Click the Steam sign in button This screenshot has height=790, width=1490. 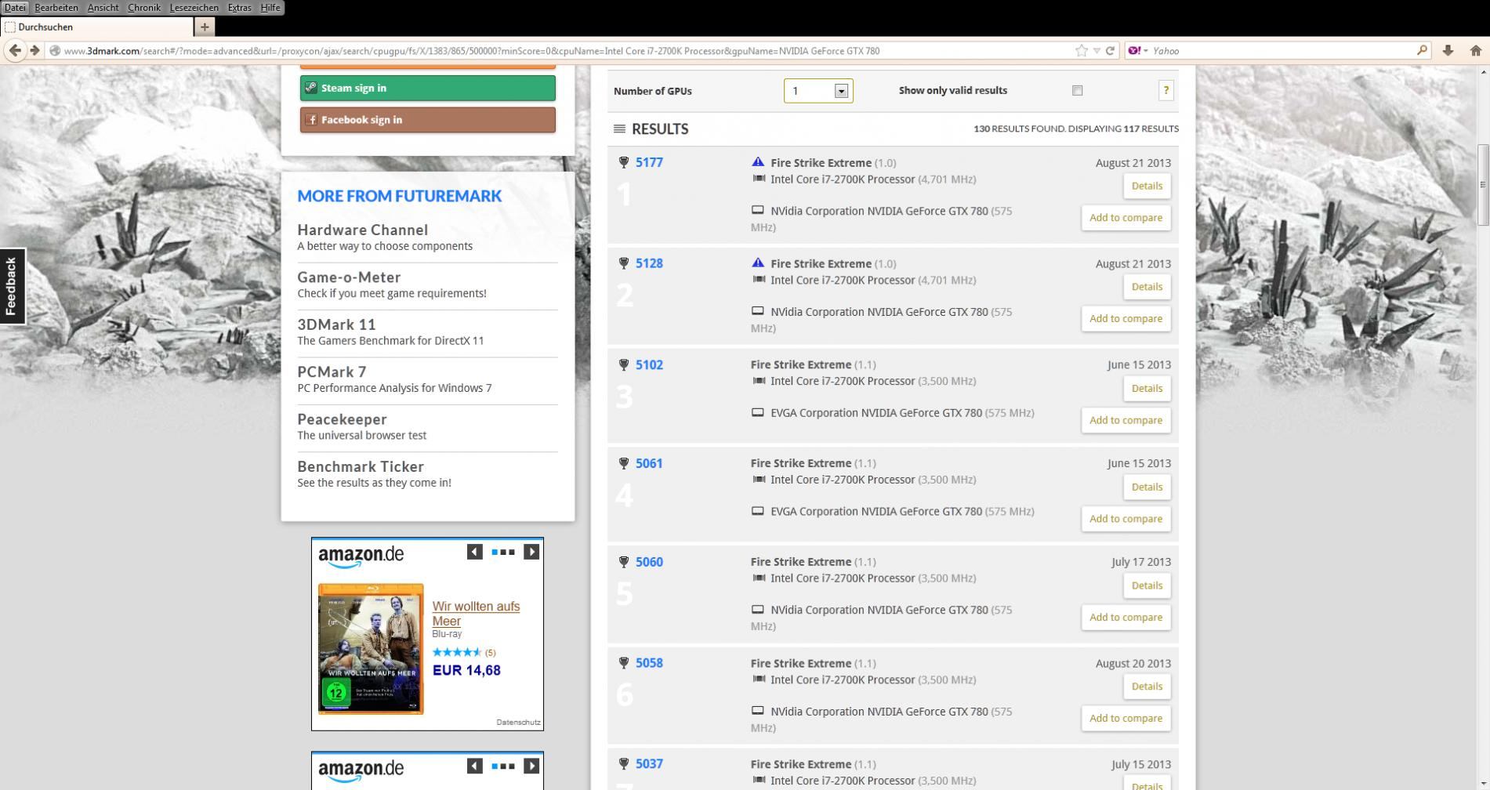428,88
